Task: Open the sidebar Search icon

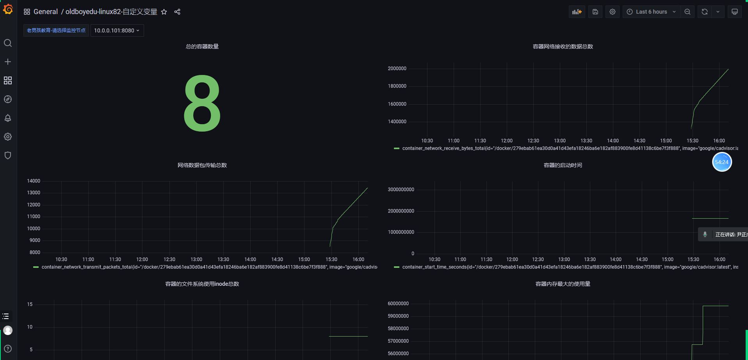Action: 8,43
